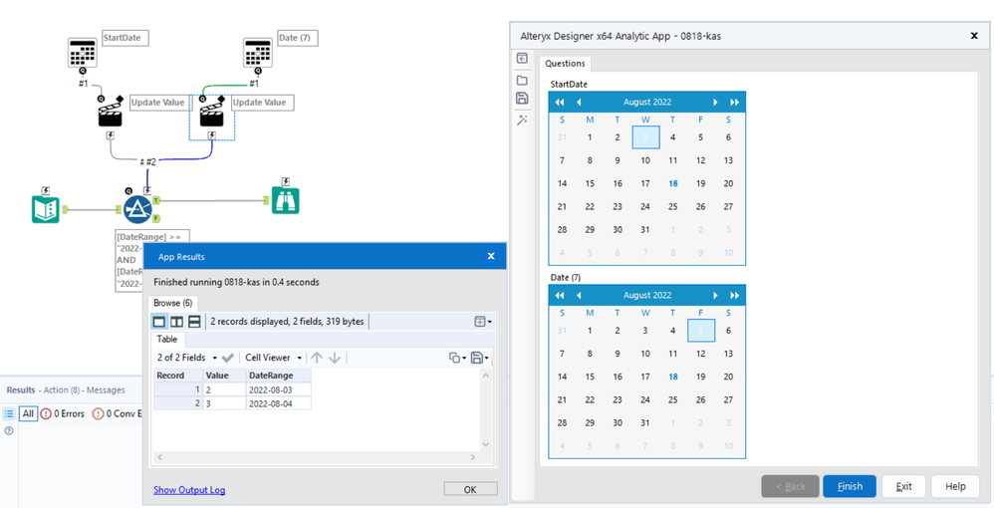The image size is (994, 508).
Task: Go to next month in Date (7) calendar
Action: click(x=716, y=296)
